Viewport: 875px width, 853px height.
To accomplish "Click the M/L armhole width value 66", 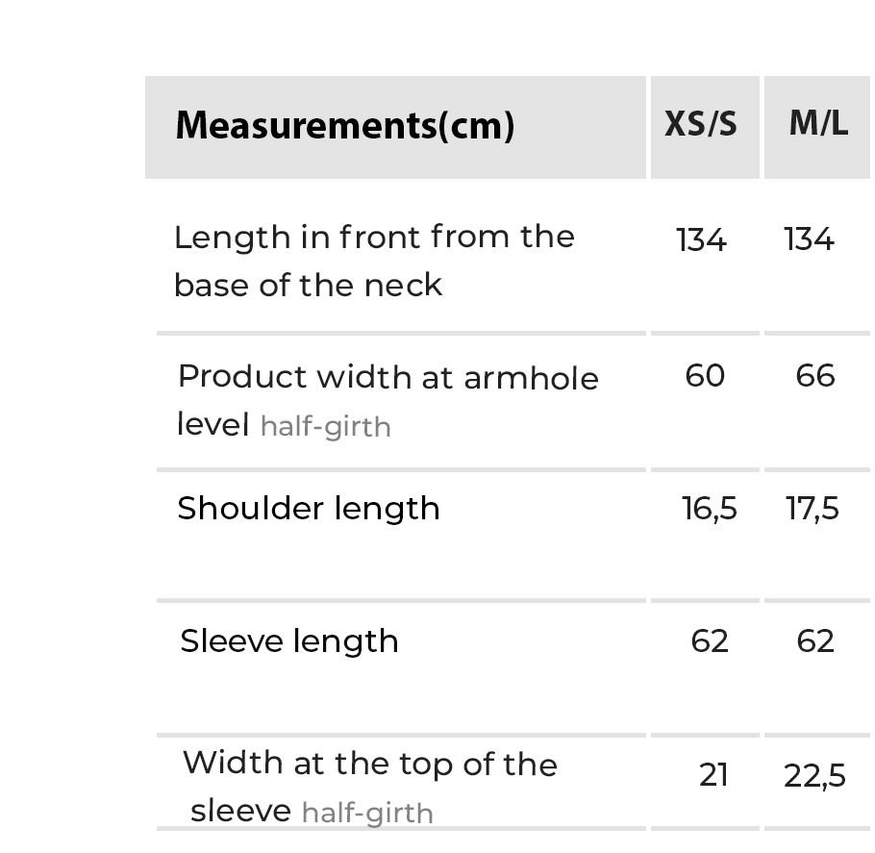I will pos(815,376).
